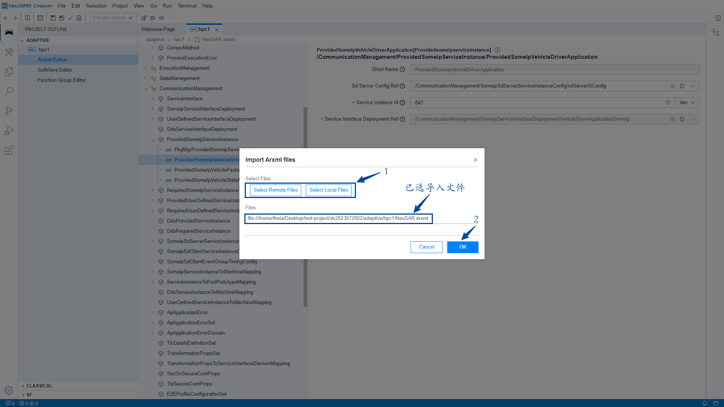Confirm the import with OK

click(x=462, y=247)
